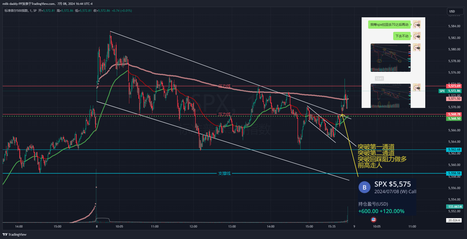
Task: Click the yellow arrowhead at channel breakout
Action: [x=342, y=115]
